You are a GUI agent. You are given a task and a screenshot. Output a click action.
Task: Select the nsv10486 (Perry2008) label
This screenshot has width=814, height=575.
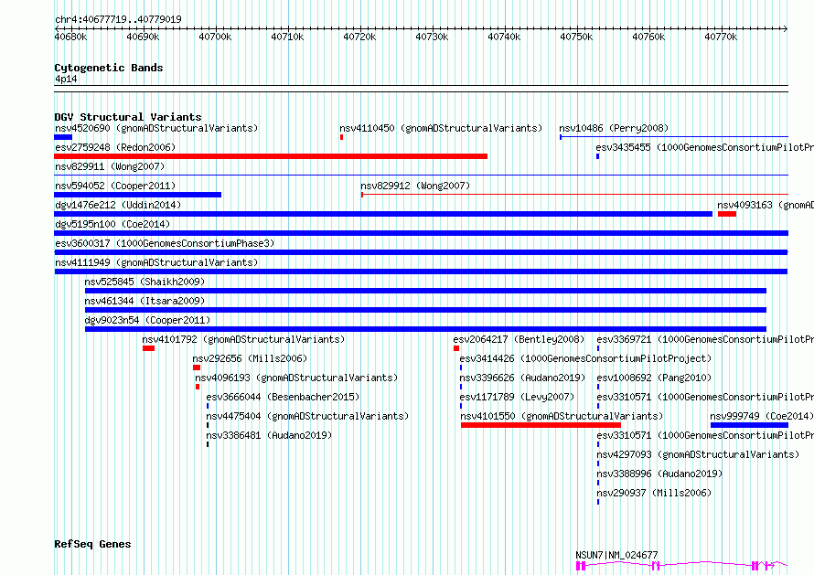click(x=614, y=128)
